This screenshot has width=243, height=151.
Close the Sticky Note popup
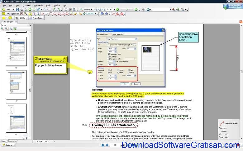[x=64, y=59]
